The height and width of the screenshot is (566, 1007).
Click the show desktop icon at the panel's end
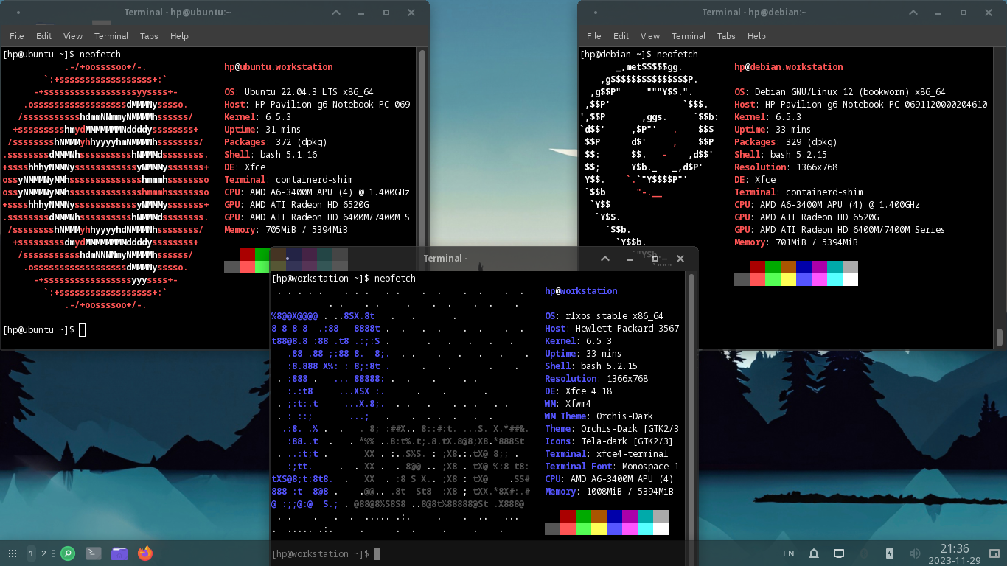click(x=993, y=553)
